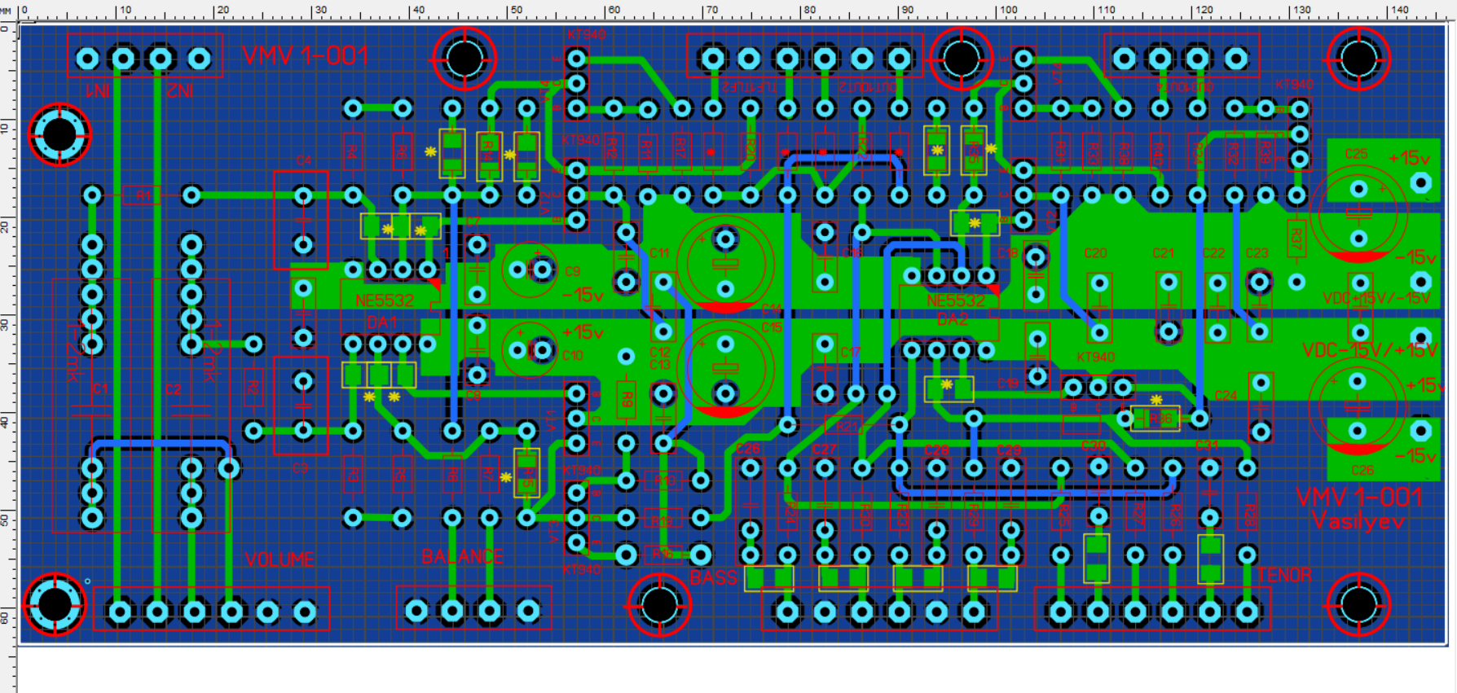The height and width of the screenshot is (693, 1457).
Task: Click the C11 capacitor label
Action: pos(658,253)
